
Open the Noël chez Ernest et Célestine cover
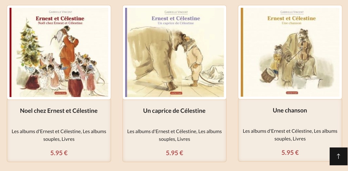tap(59, 53)
